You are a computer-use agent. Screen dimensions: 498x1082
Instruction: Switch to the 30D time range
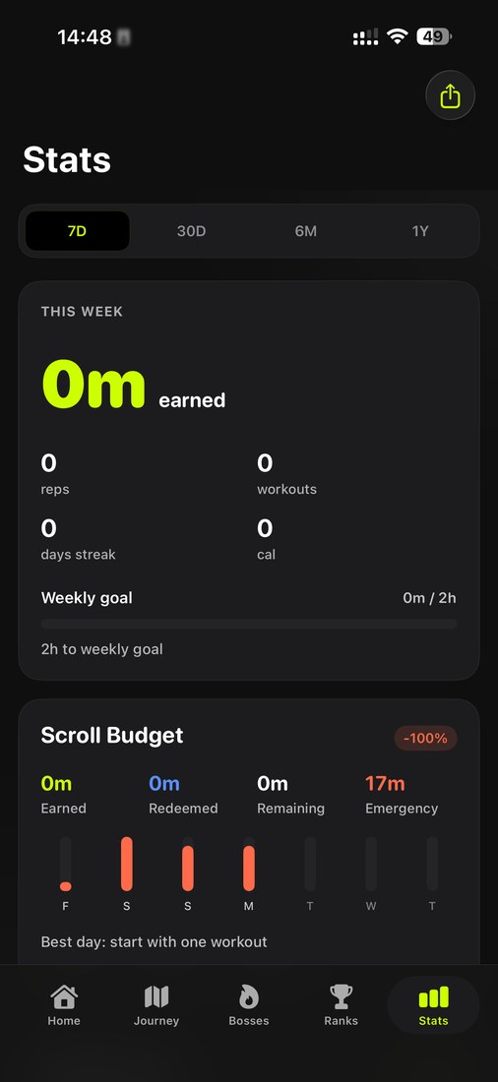coord(191,231)
